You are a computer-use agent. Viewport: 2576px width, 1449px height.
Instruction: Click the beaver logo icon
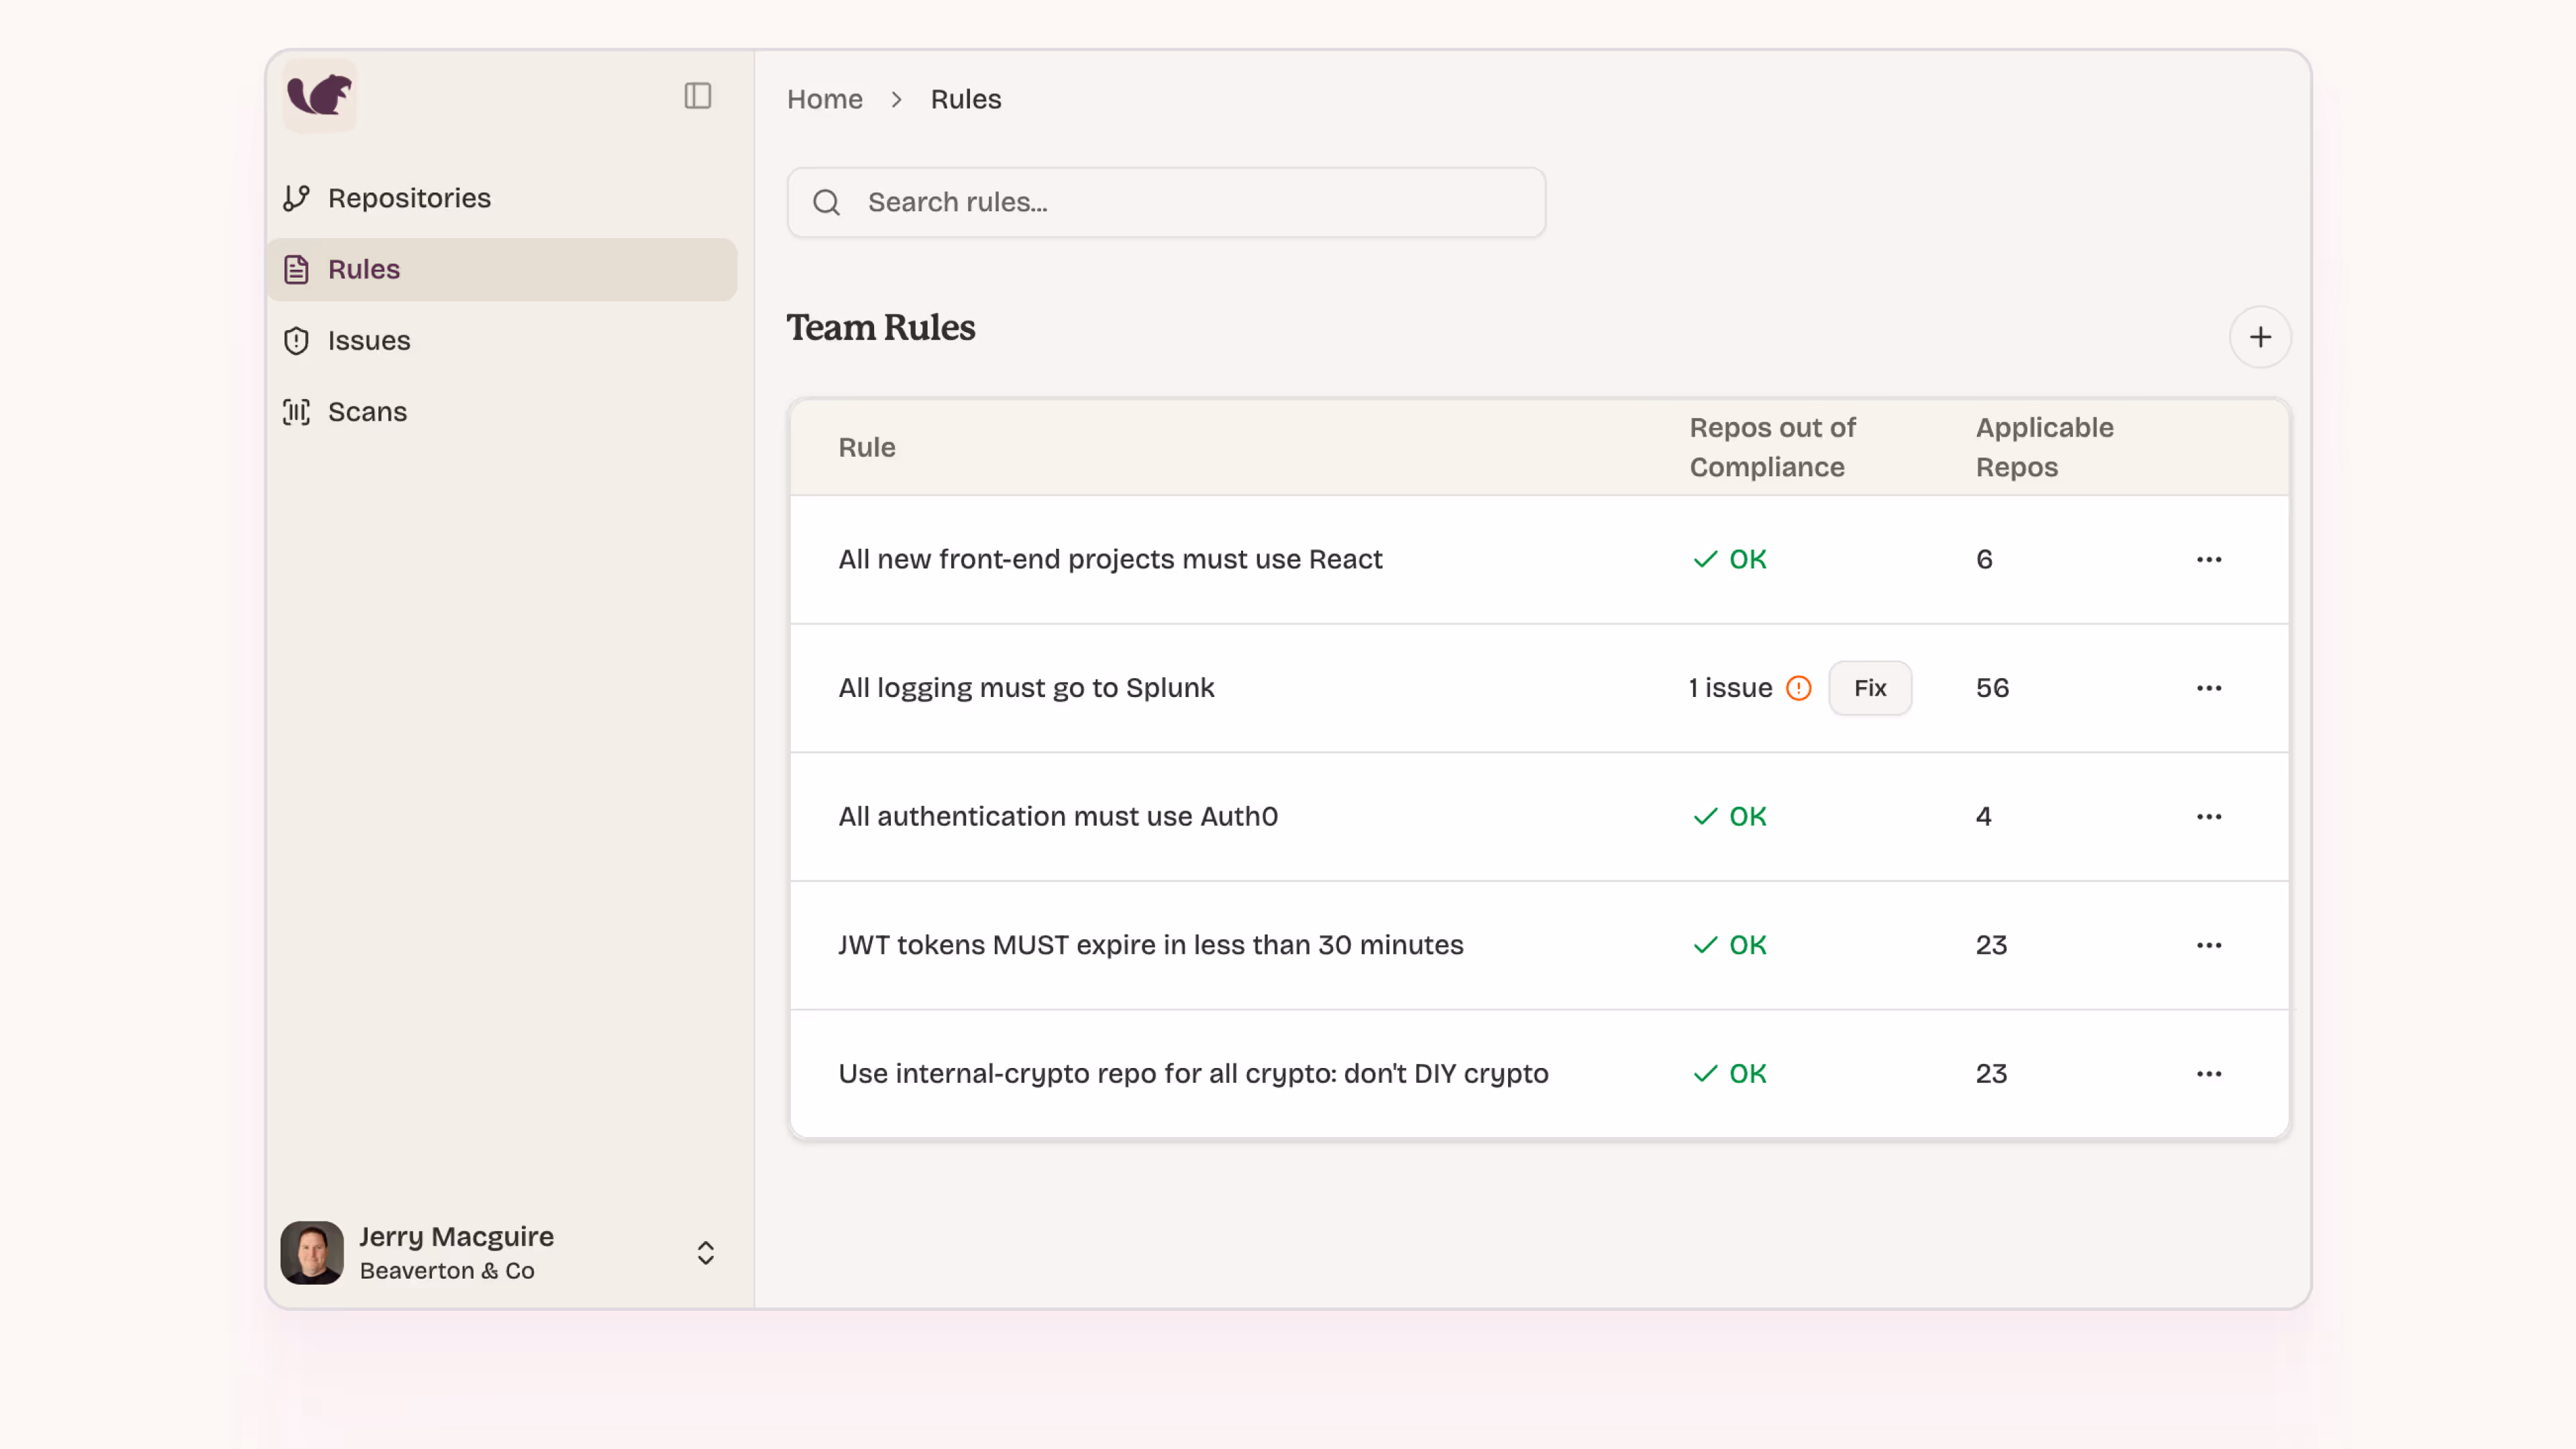click(x=319, y=96)
